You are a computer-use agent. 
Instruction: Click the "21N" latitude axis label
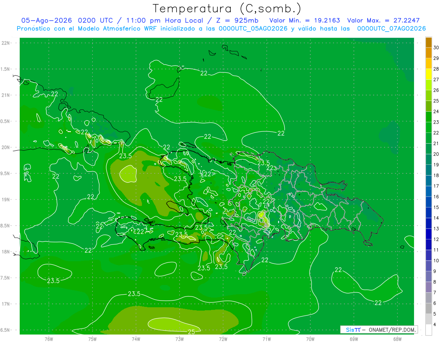pos(6,95)
